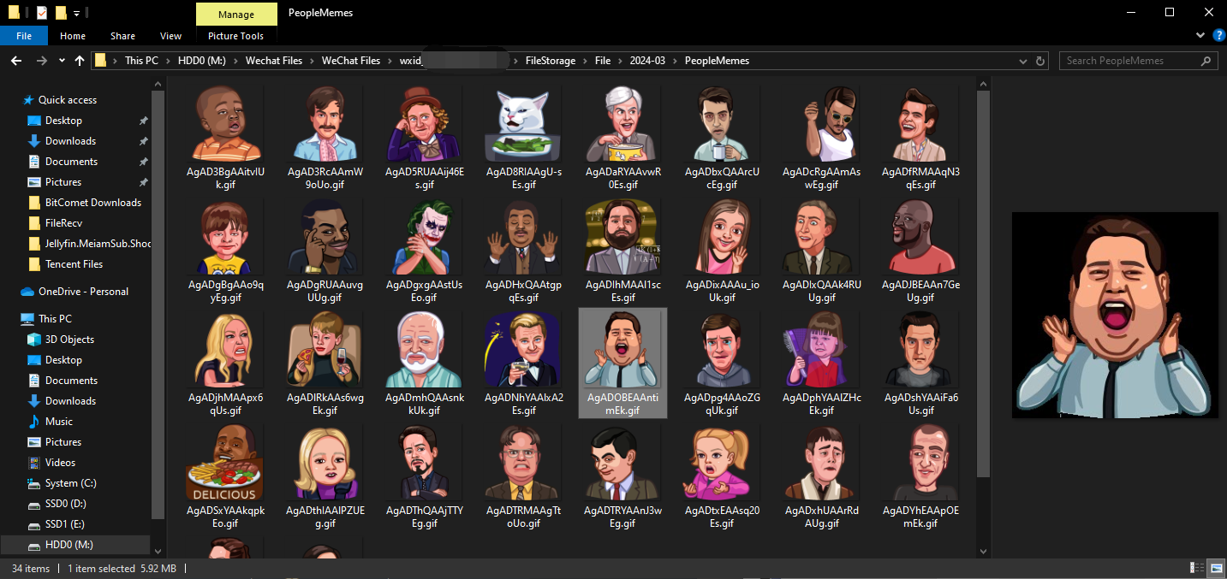Click file name AgADHxQAAtgpqEs.gif
The image size is (1227, 579).
pos(523,291)
